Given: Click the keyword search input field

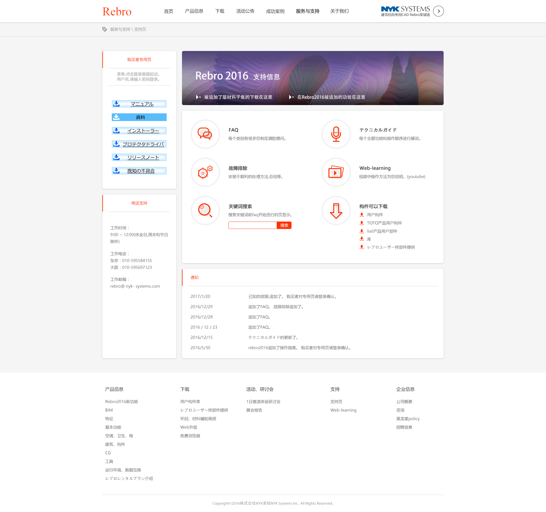Looking at the screenshot, I should tap(252, 225).
